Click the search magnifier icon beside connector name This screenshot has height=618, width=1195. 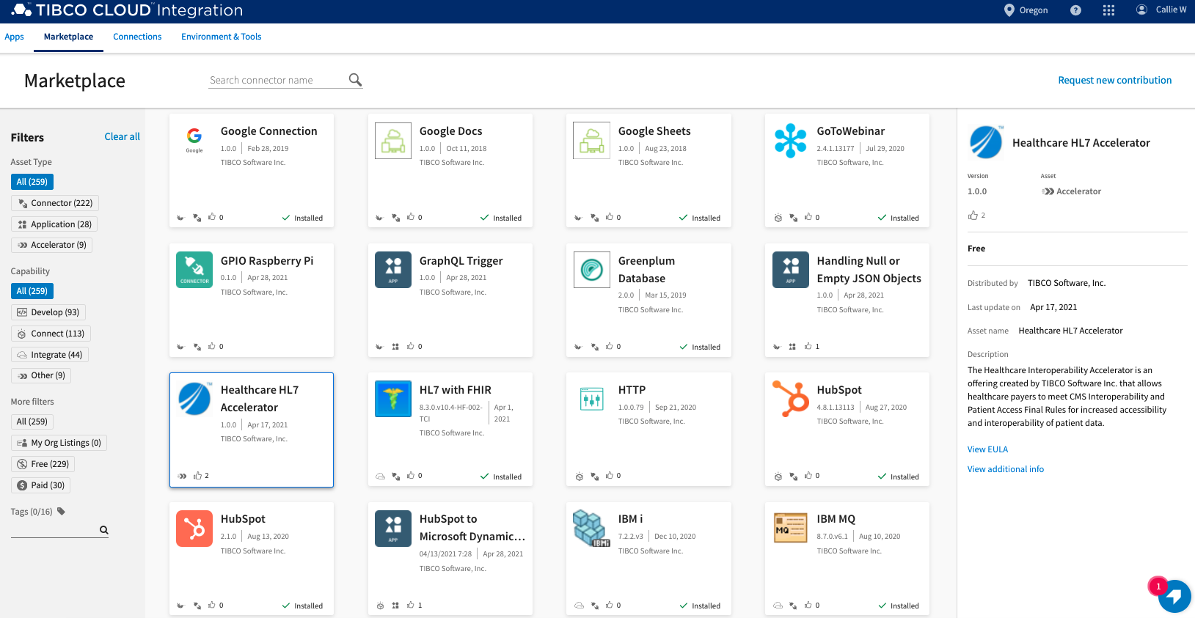(355, 79)
